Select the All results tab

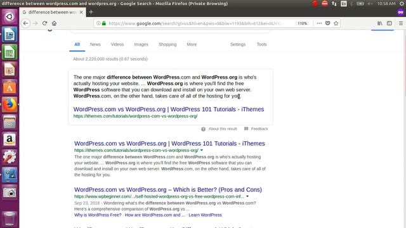77,44
